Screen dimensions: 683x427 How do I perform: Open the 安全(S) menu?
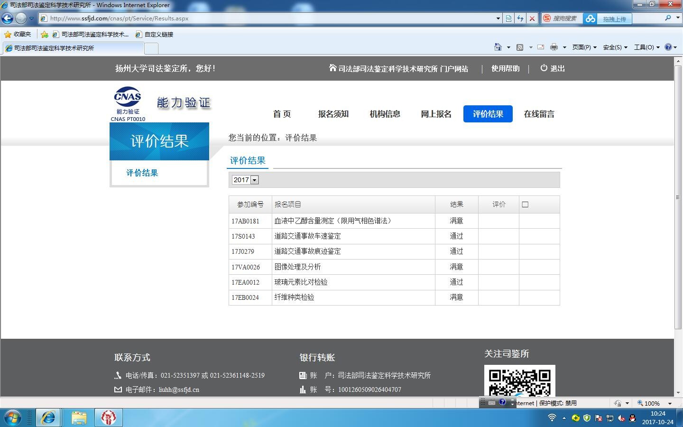[615, 47]
